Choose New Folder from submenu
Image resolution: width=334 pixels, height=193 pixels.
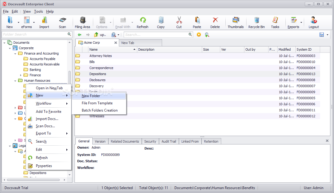(x=99, y=96)
